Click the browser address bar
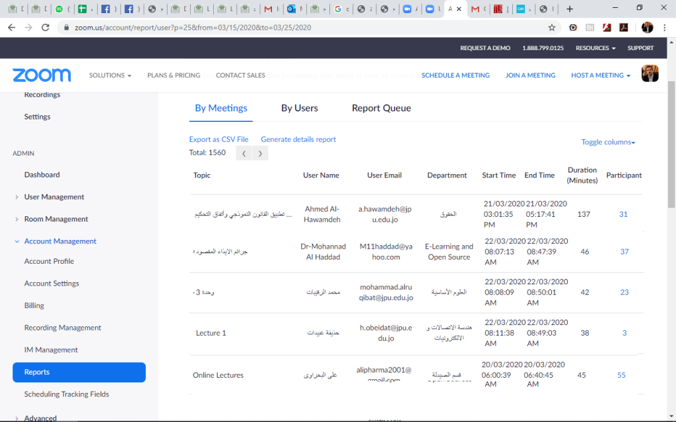The height and width of the screenshot is (422, 676). 309,28
